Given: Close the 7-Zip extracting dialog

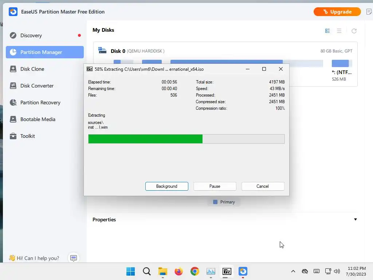Looking at the screenshot, I should coord(281,69).
